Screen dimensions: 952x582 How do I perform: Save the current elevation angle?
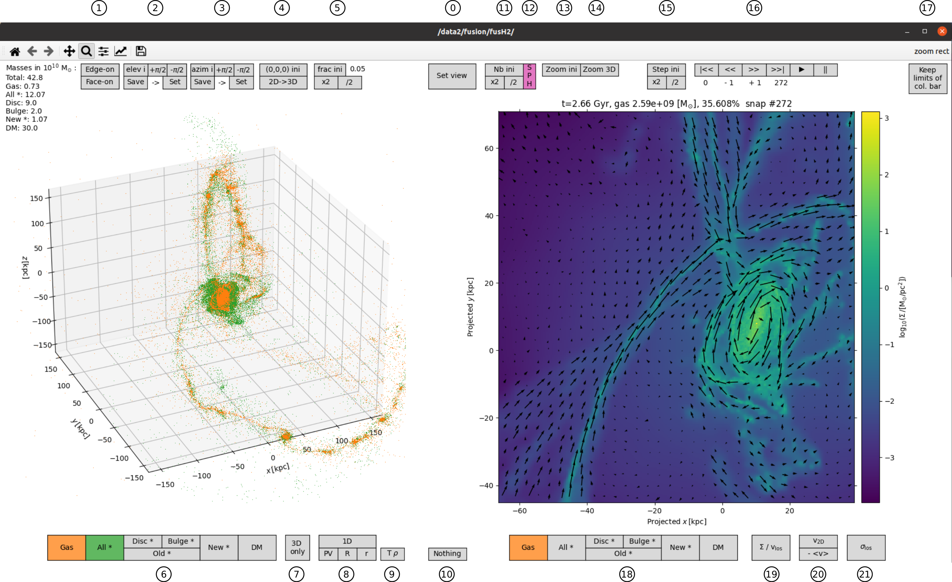[136, 82]
